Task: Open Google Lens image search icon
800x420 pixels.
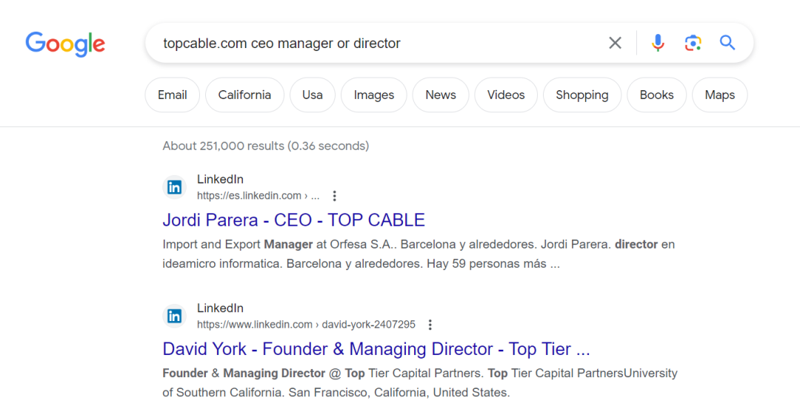Action: tap(693, 43)
